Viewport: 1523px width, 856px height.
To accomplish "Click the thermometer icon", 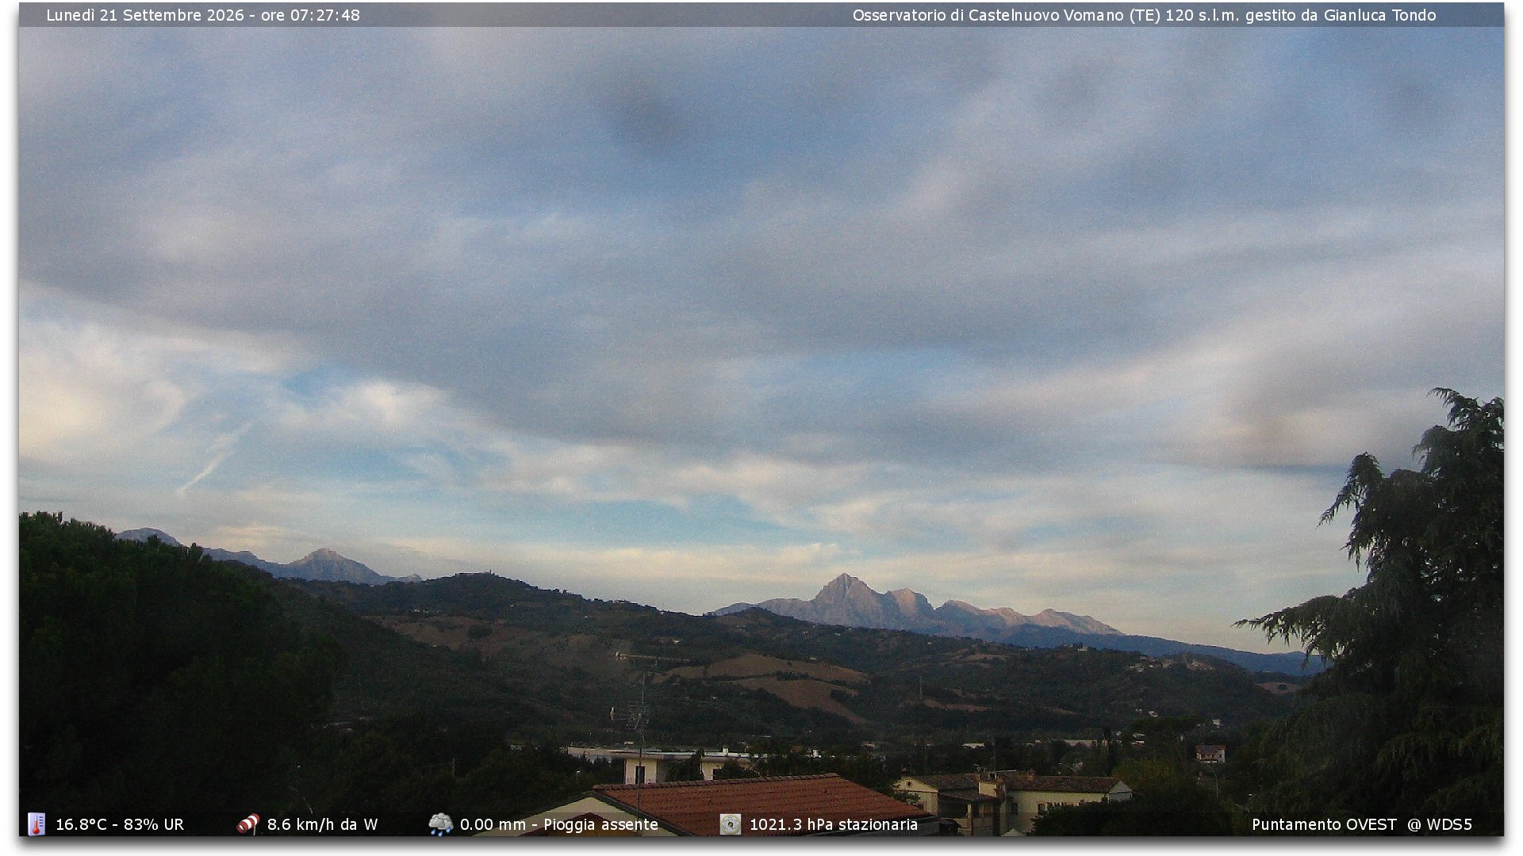I will [36, 824].
